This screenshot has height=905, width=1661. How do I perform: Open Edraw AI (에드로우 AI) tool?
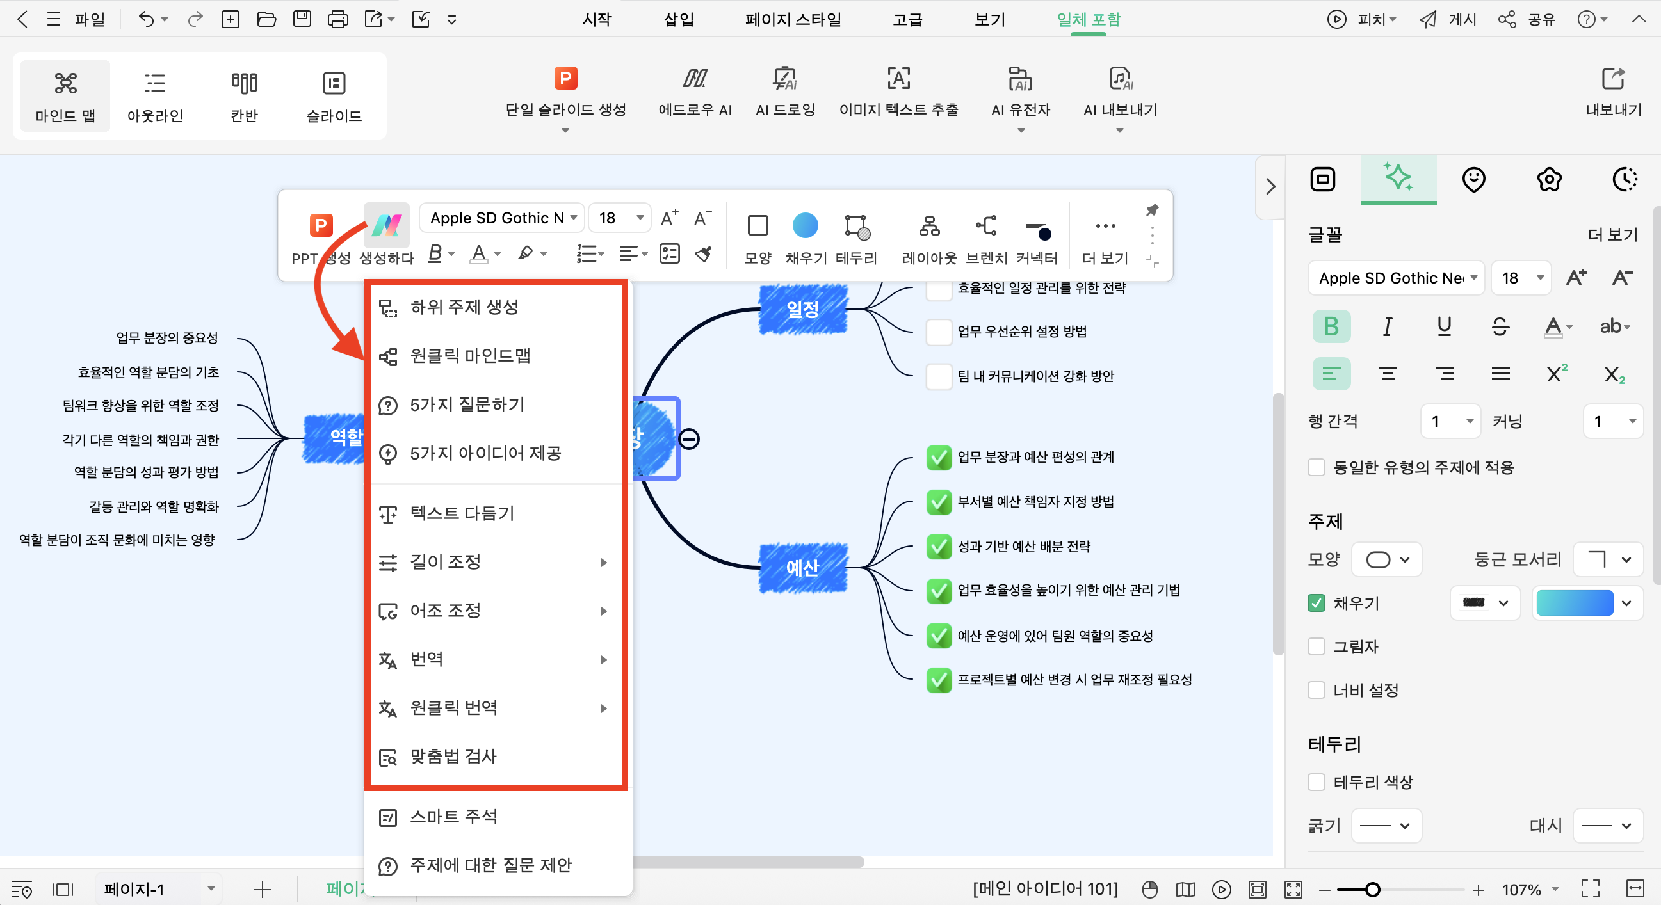pyautogui.click(x=695, y=93)
